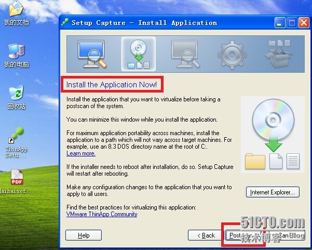Close the Setup Capture window
The image size is (312, 250).
[x=304, y=22]
